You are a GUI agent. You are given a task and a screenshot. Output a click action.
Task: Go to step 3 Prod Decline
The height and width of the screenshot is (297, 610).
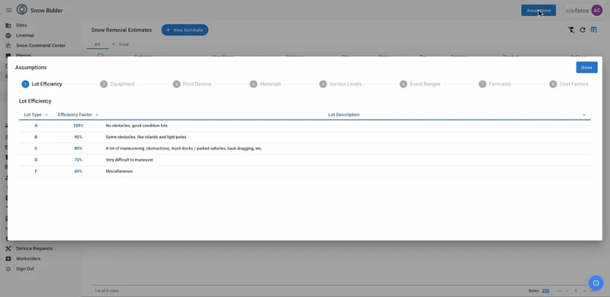(192, 84)
